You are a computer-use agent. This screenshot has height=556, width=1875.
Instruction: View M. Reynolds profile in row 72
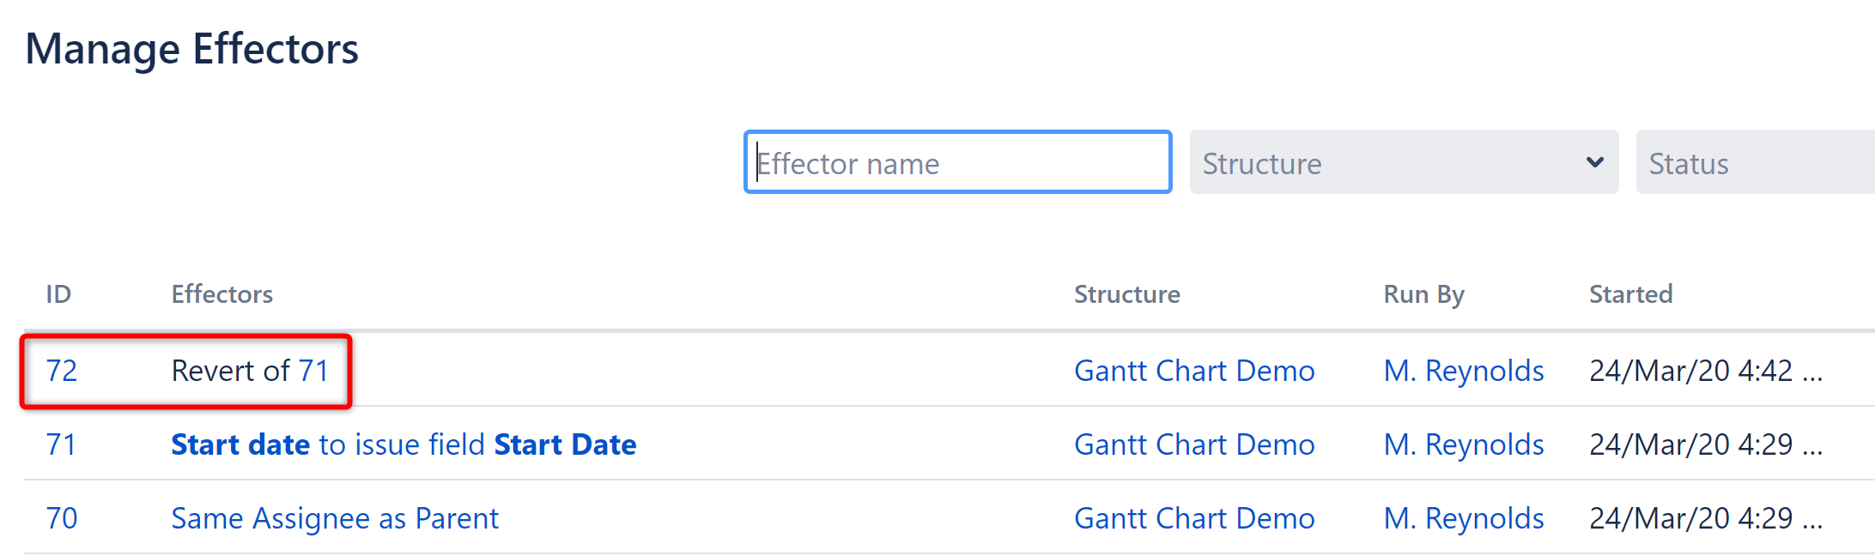1464,370
